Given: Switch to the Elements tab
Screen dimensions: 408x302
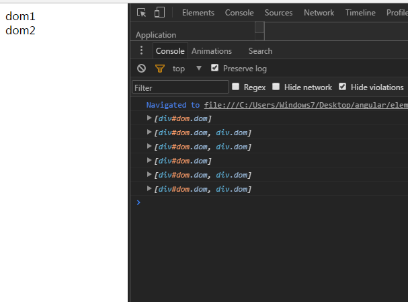Looking at the screenshot, I should 198,12.
